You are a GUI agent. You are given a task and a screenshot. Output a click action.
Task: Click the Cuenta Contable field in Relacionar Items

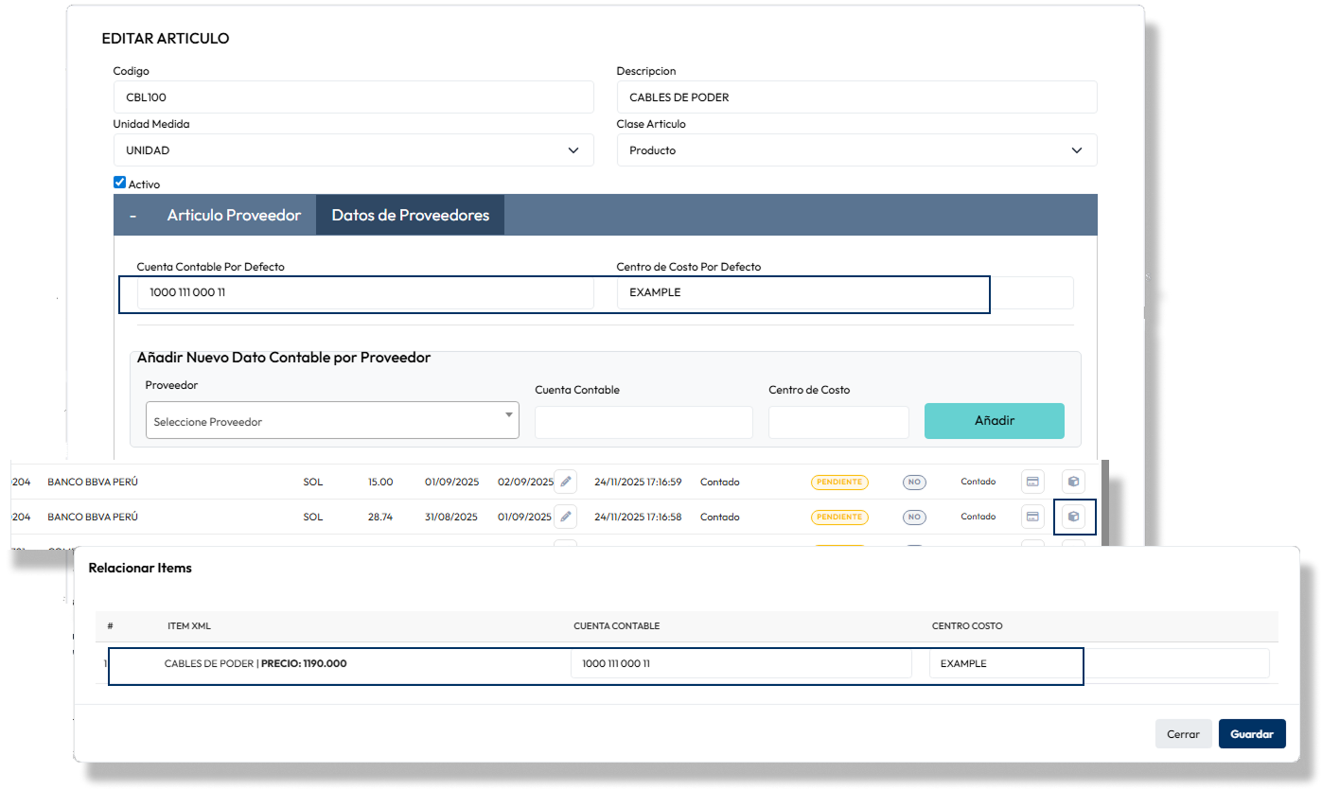coord(740,664)
